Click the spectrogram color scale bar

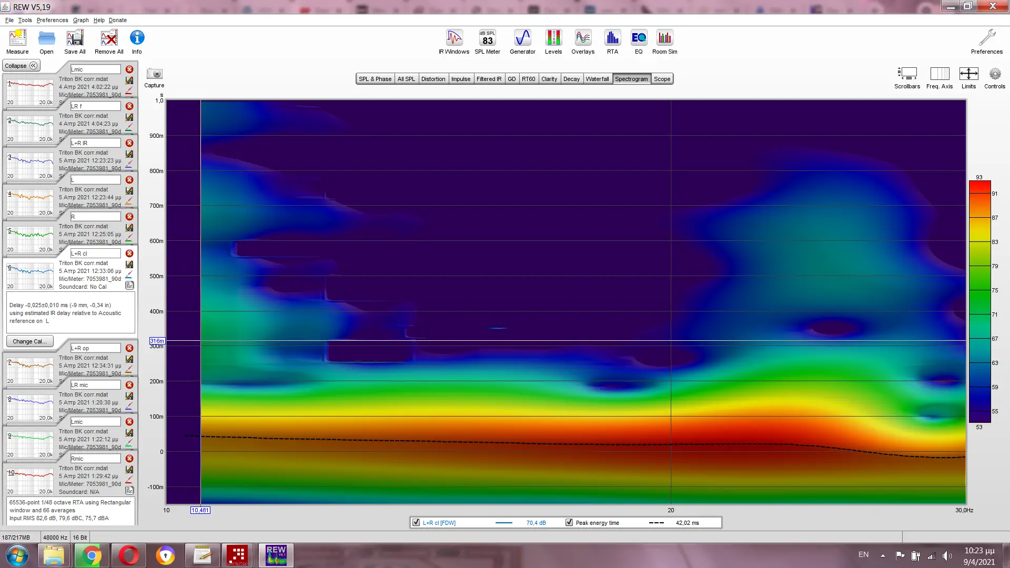[x=979, y=301]
